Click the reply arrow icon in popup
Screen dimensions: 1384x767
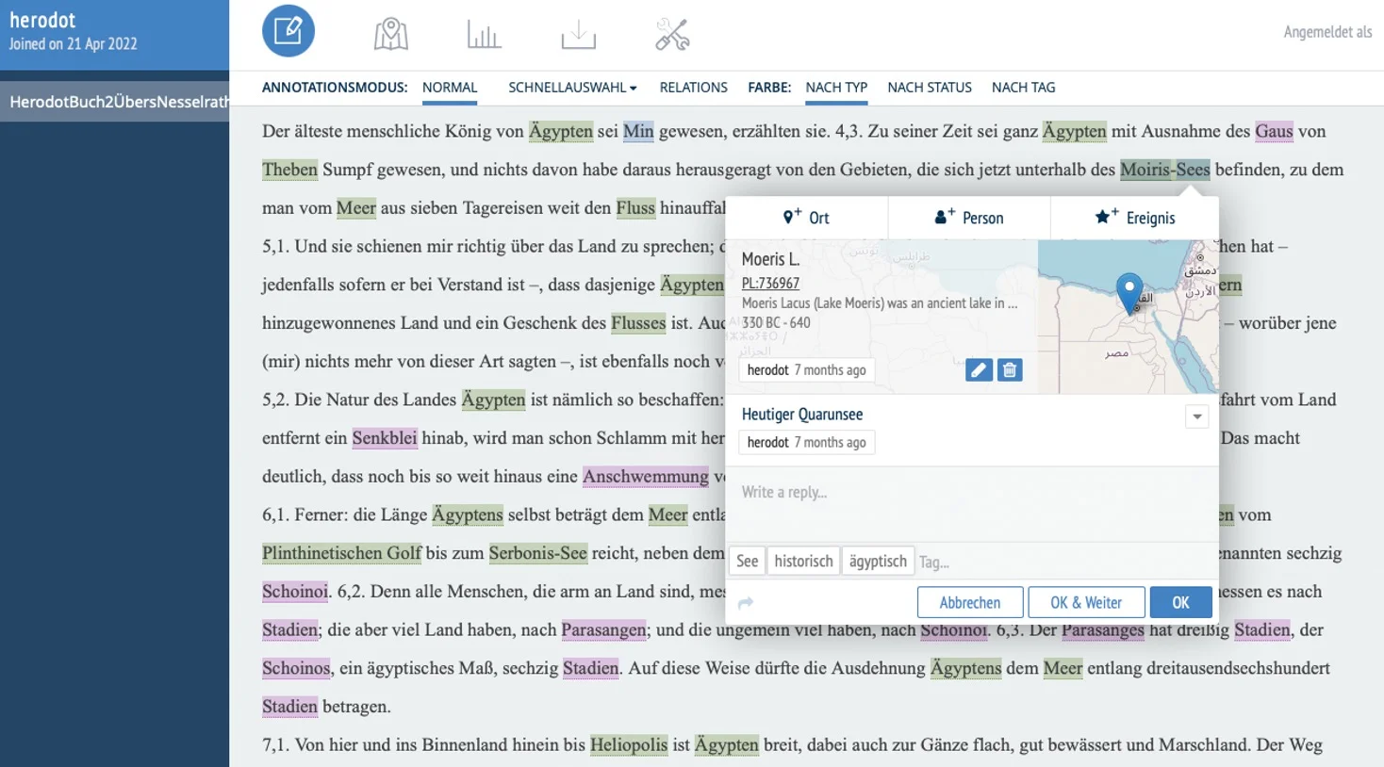click(746, 603)
